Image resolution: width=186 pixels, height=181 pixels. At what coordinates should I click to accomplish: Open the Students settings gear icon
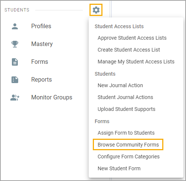[x=96, y=10]
